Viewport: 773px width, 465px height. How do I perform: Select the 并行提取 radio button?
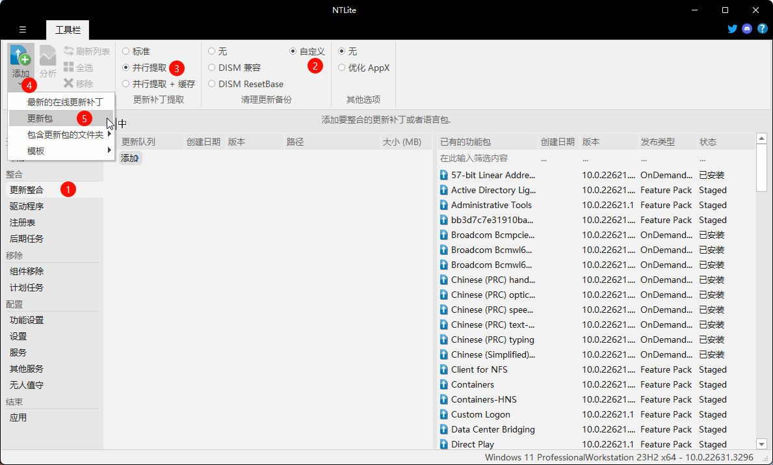125,68
